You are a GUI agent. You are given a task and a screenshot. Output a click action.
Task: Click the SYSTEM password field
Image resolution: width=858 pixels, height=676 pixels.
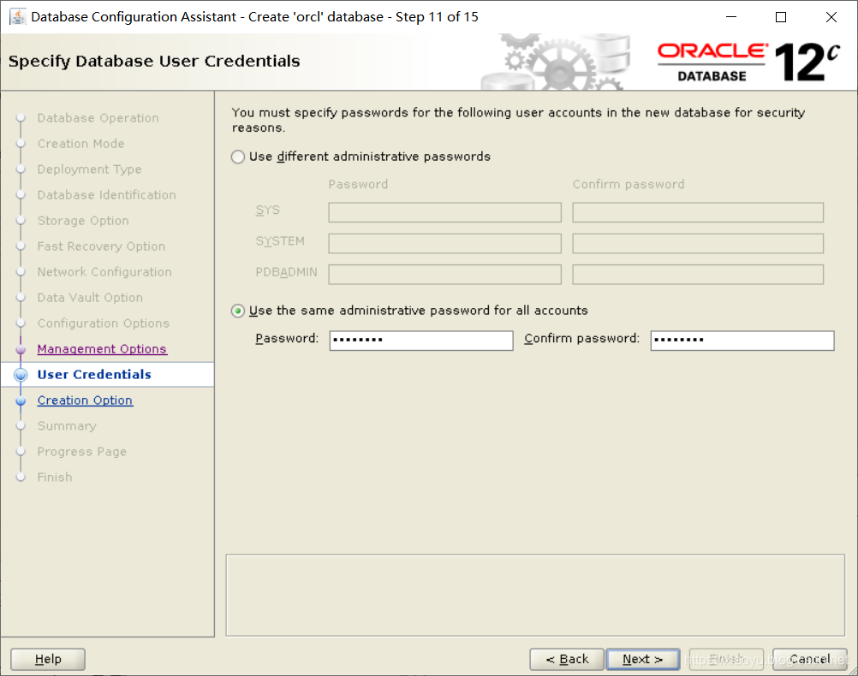[444, 243]
